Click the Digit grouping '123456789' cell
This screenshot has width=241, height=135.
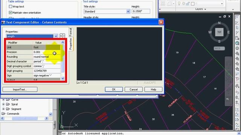pos(47,71)
